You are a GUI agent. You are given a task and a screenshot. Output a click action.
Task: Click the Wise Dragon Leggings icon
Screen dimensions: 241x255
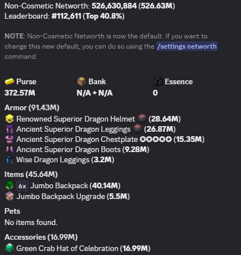10,160
